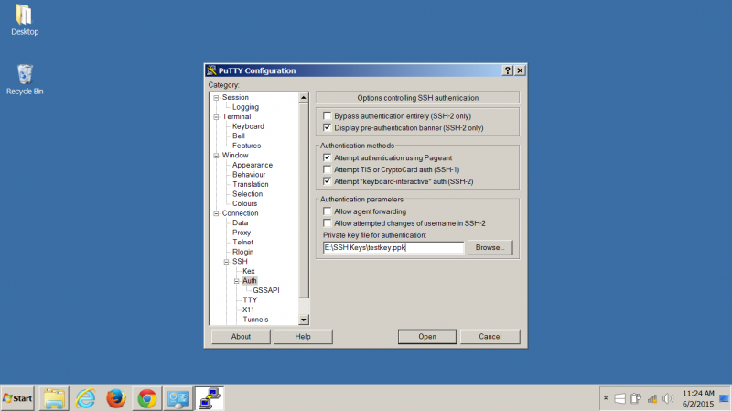Enable Attempt TIS or CryptoCard auth
The width and height of the screenshot is (732, 412).
(328, 169)
